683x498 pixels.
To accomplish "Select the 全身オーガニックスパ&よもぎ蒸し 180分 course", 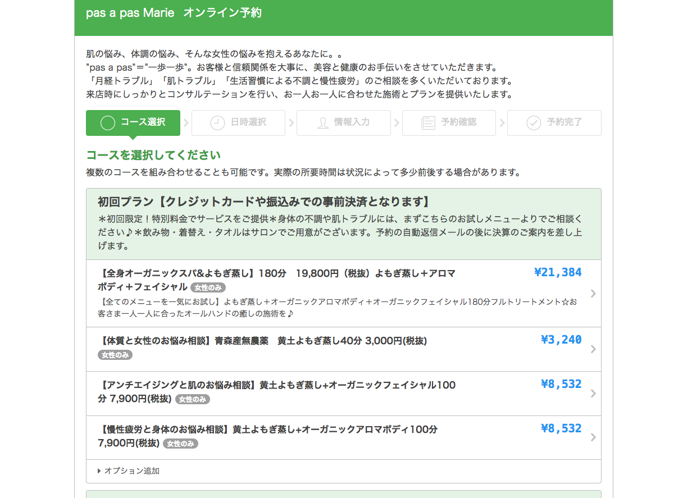I will click(344, 293).
